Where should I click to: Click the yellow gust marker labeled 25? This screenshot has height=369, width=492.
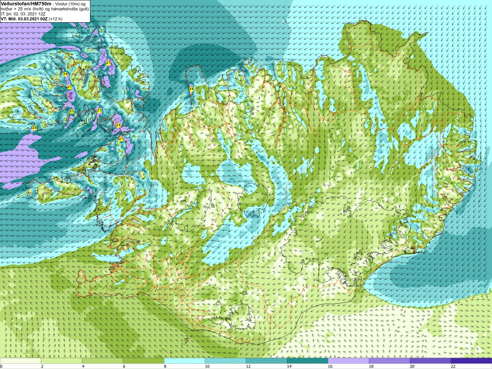click(x=71, y=111)
